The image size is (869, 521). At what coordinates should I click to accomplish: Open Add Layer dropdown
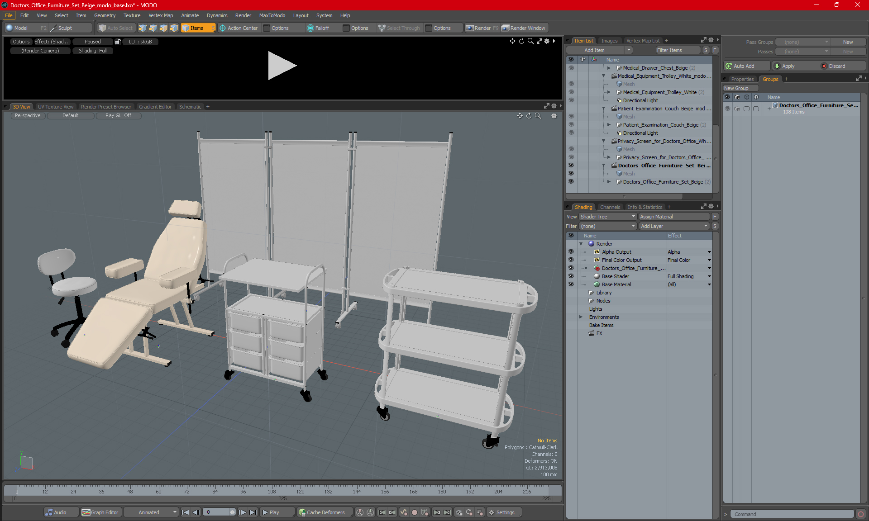pyautogui.click(x=673, y=226)
